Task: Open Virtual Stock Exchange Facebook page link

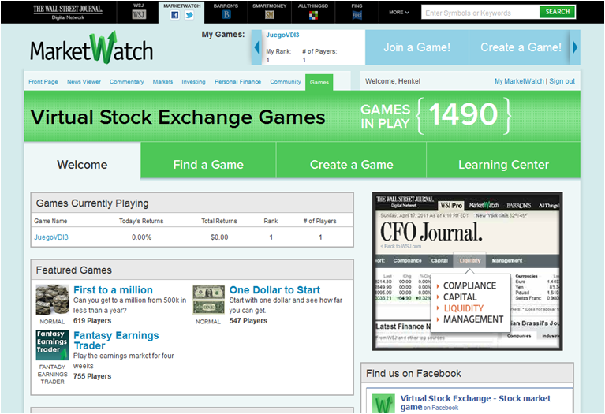Action: click(x=476, y=402)
